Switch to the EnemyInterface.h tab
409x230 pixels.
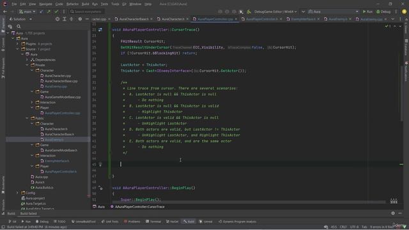coord(303,19)
